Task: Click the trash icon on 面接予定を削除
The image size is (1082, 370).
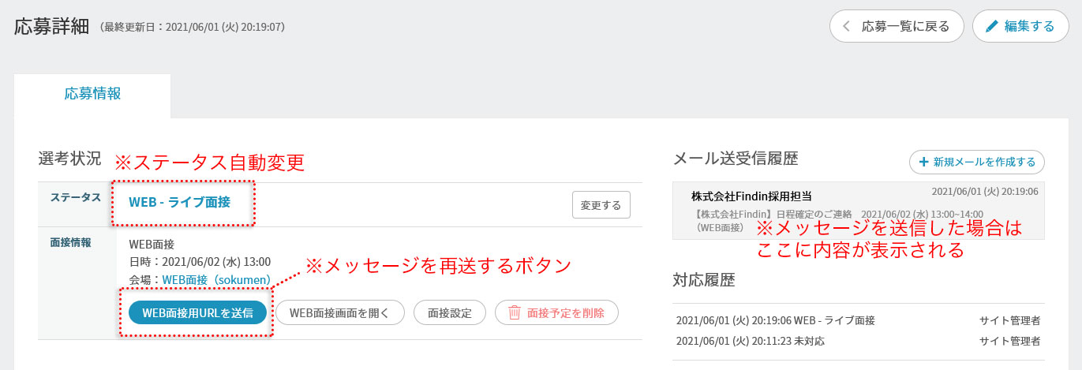Action: tap(515, 312)
